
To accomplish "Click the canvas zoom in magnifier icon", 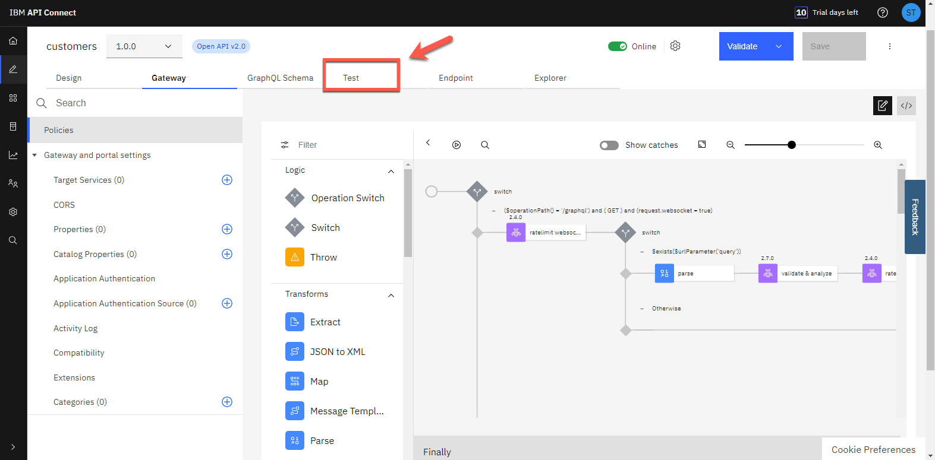I will click(x=877, y=145).
